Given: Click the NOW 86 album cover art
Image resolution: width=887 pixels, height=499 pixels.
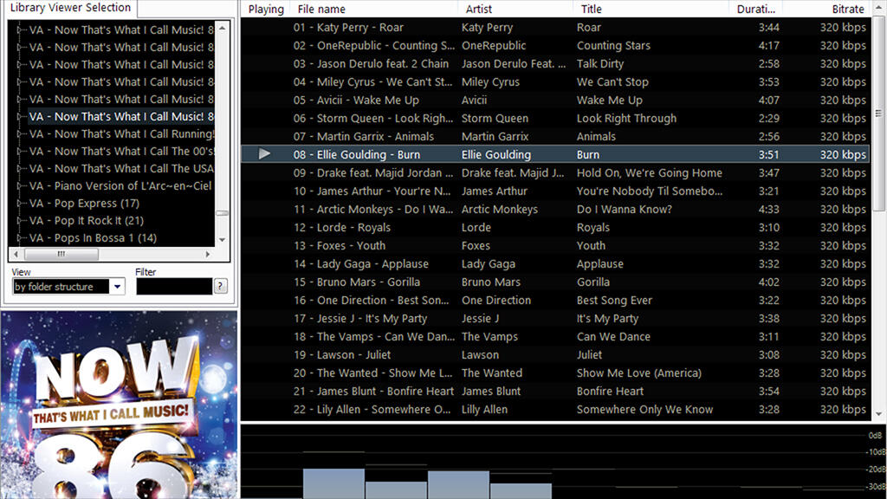Looking at the screenshot, I should [119, 405].
